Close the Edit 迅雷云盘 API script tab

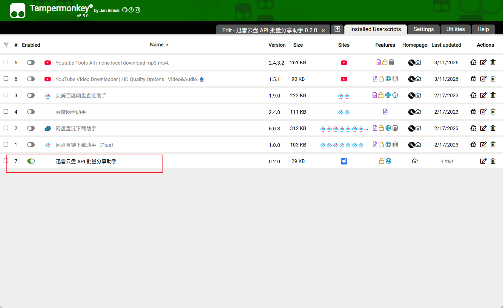[323, 31]
